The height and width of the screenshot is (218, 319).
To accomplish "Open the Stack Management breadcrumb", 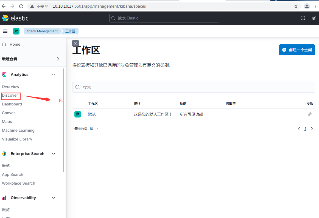I will click(42, 31).
